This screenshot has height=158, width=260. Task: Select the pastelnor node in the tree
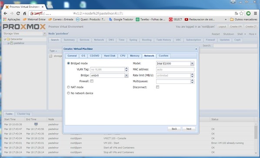click(x=19, y=43)
